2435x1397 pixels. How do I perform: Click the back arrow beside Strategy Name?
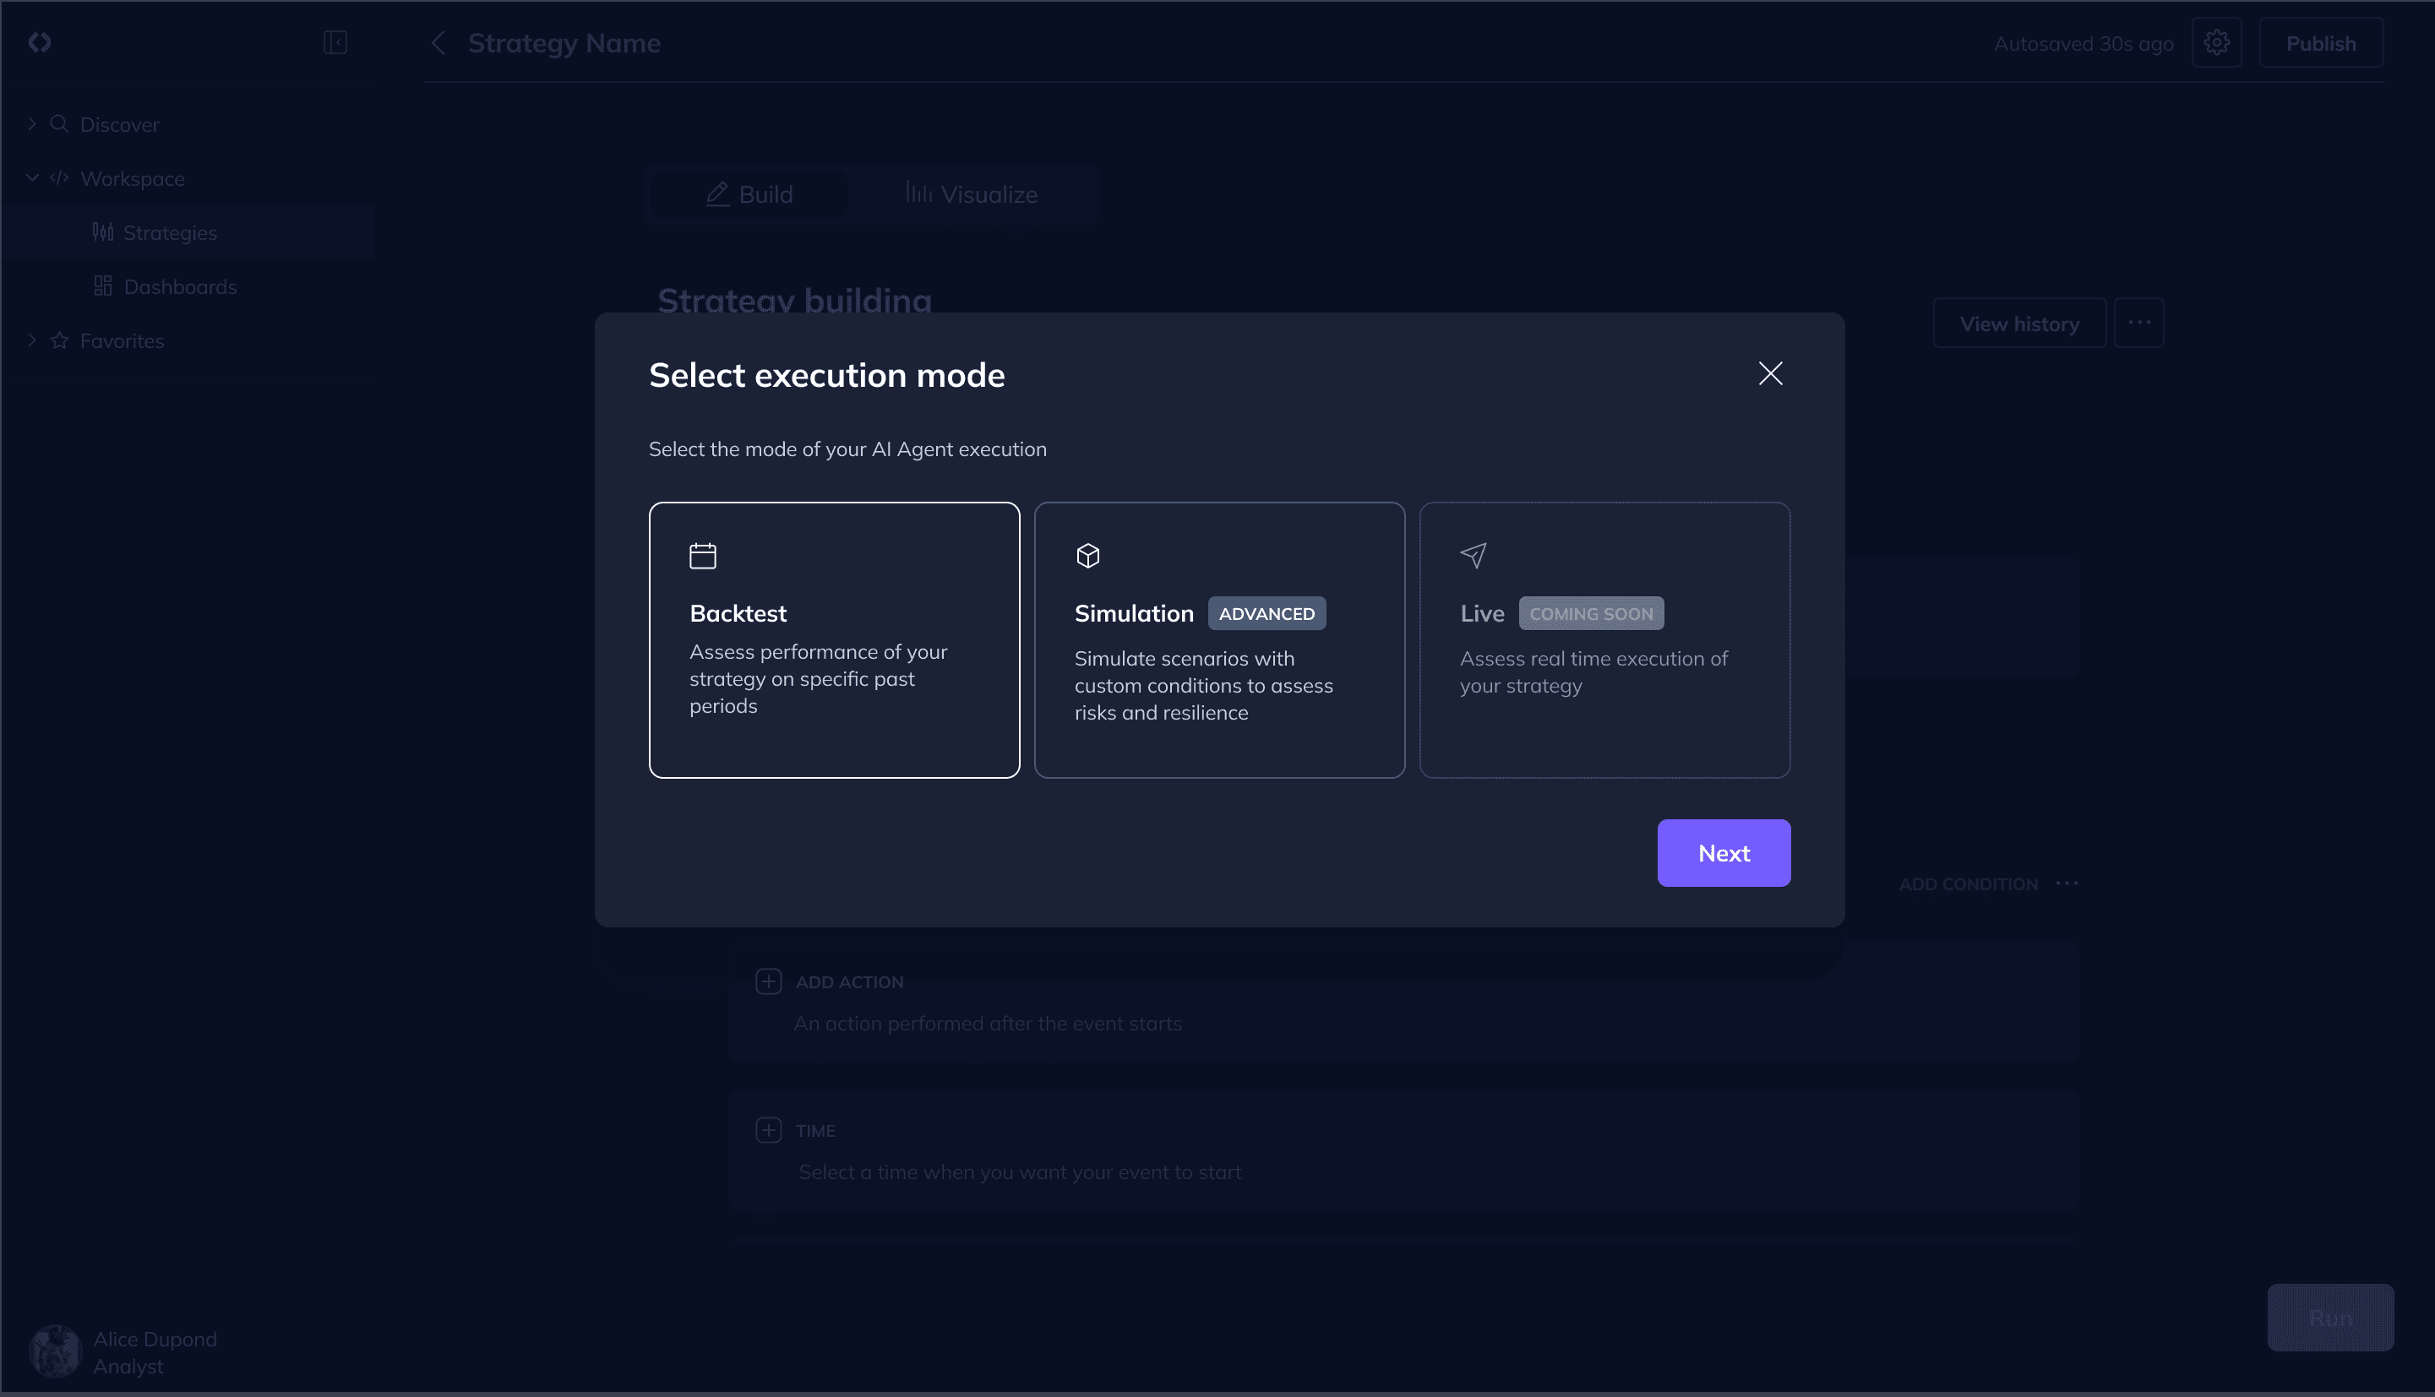[439, 43]
